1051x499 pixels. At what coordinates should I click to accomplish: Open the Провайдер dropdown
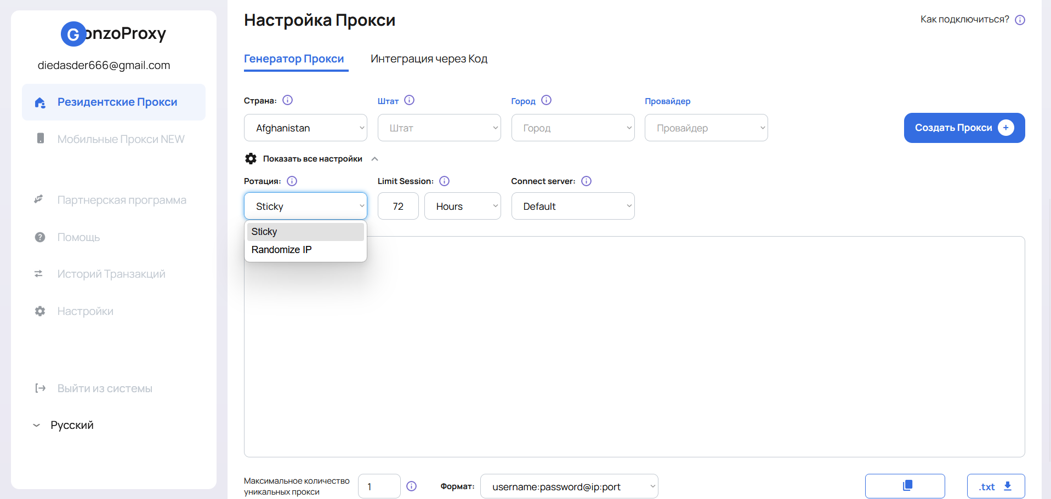click(706, 128)
